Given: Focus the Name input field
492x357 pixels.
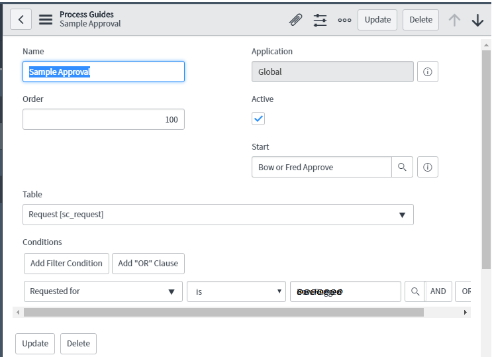Looking at the screenshot, I should click(x=103, y=72).
